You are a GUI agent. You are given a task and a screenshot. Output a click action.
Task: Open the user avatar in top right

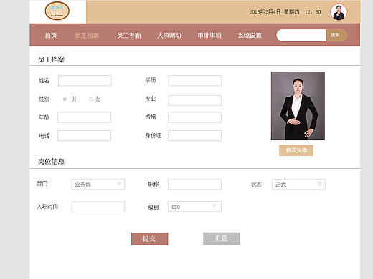pos(339,12)
